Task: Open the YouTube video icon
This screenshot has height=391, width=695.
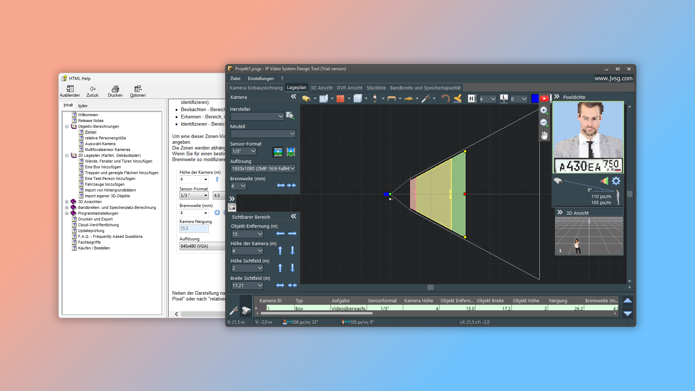Action: pyautogui.click(x=544, y=98)
